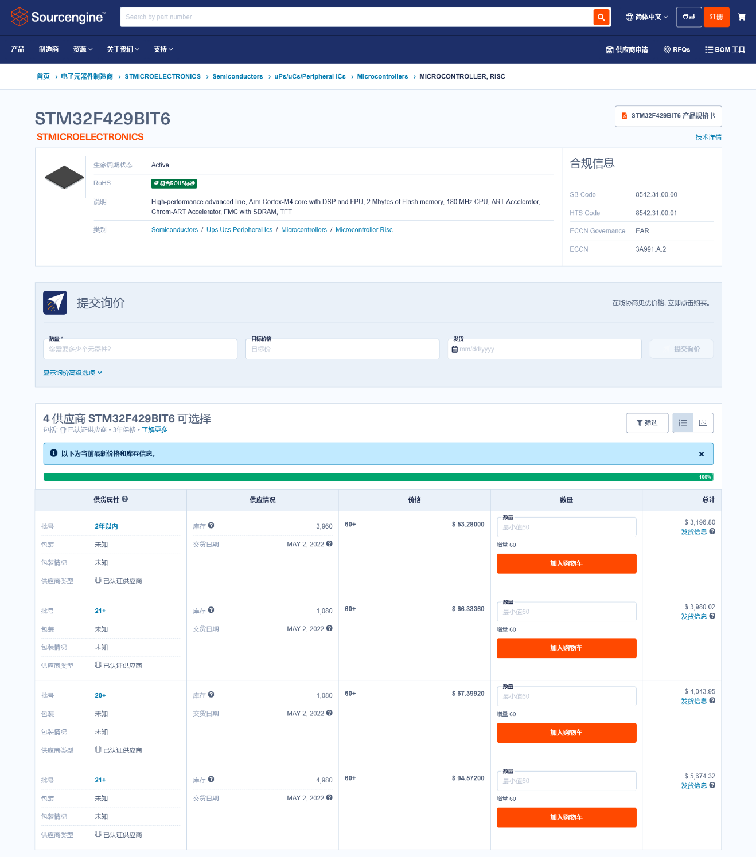The width and height of the screenshot is (756, 857).
Task: Open the 关于我们 menu
Action: coord(123,49)
